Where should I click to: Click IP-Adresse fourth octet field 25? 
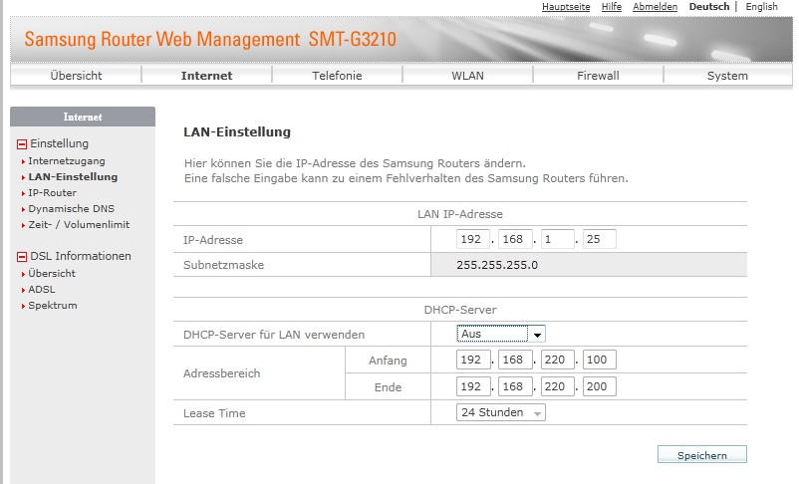[x=600, y=239]
